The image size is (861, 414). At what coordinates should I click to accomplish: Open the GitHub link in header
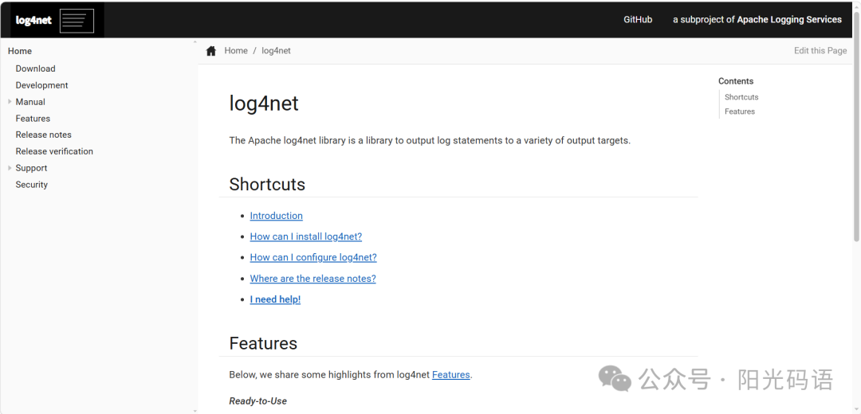tap(638, 20)
